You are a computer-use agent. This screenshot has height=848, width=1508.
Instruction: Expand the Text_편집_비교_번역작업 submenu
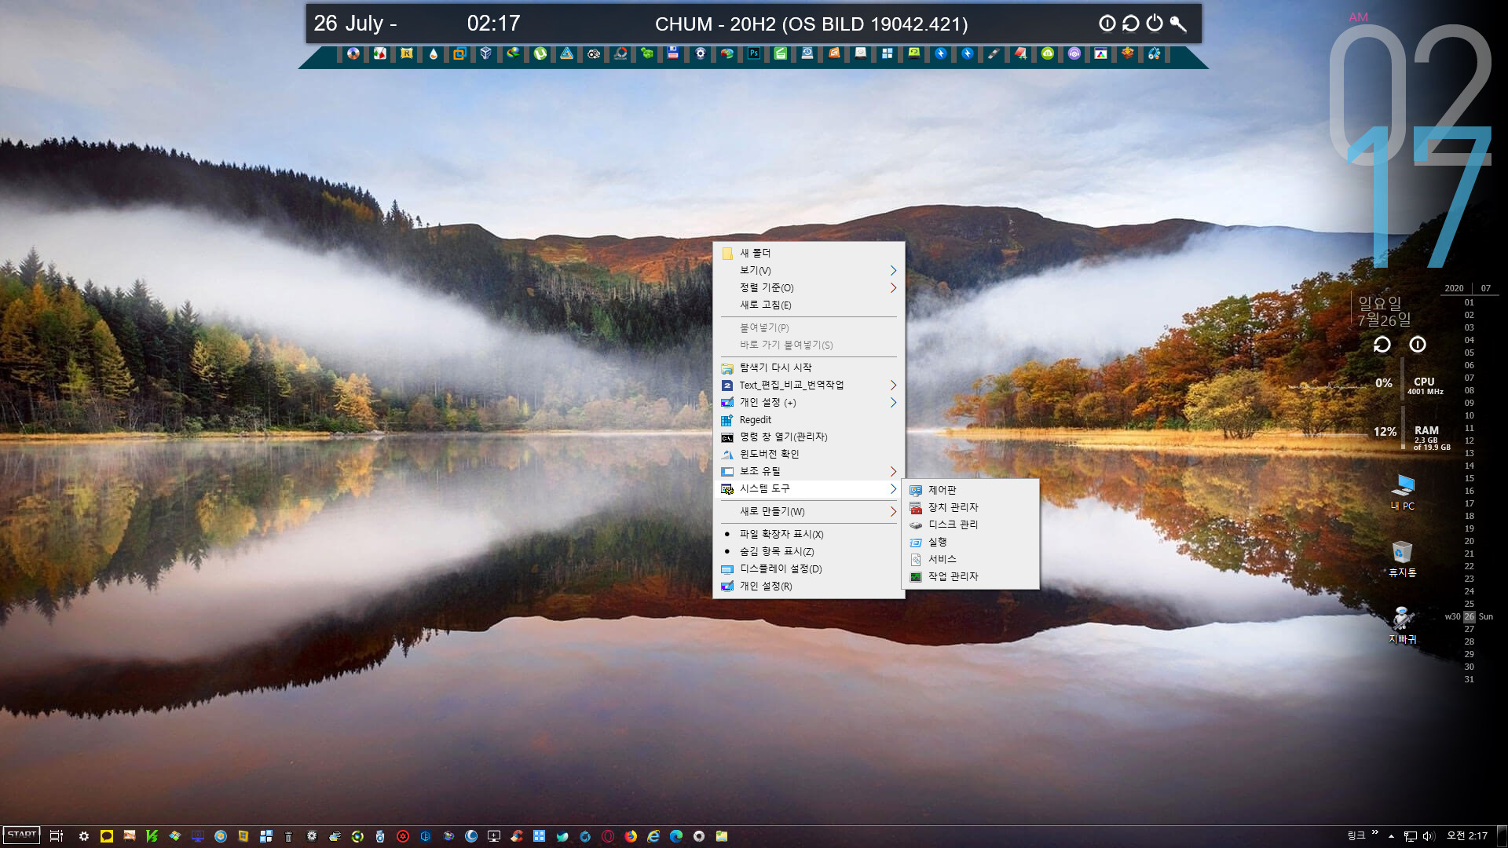click(808, 385)
